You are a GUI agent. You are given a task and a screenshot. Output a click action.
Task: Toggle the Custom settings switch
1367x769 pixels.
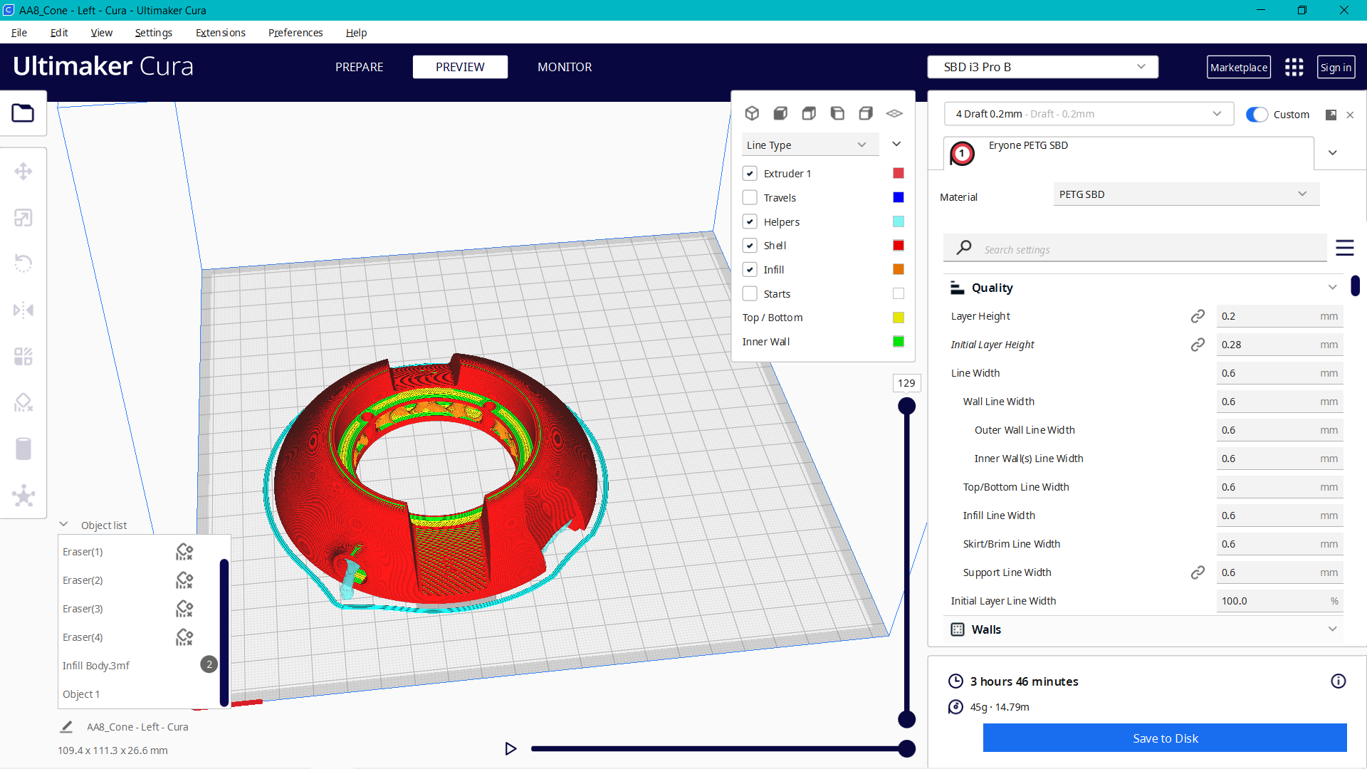click(x=1257, y=114)
